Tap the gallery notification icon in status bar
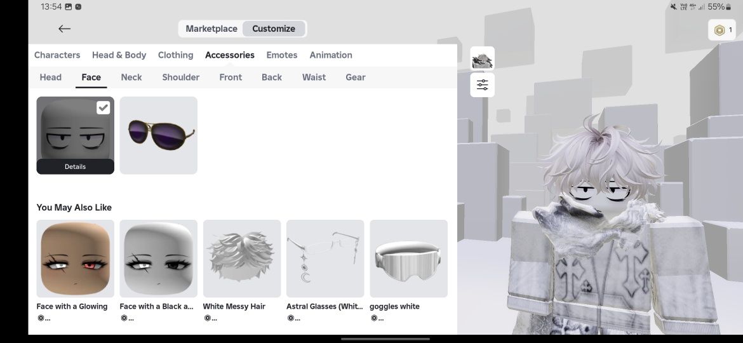The image size is (743, 343). (68, 6)
